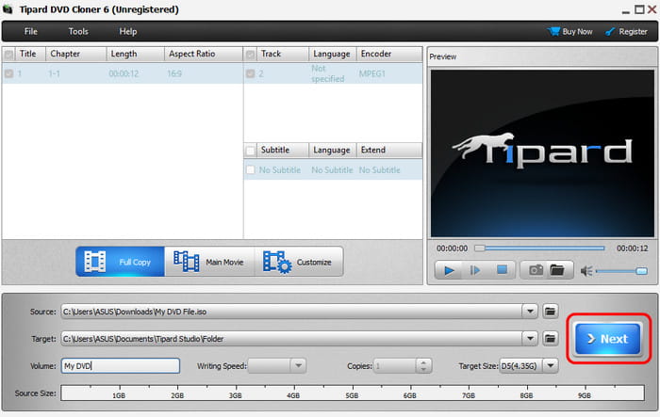Expand the Target path dropdown
660x417 pixels.
coord(530,338)
